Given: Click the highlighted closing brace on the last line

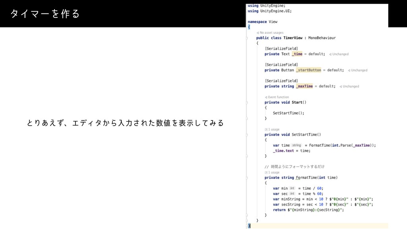Looking at the screenshot, I should (x=249, y=226).
